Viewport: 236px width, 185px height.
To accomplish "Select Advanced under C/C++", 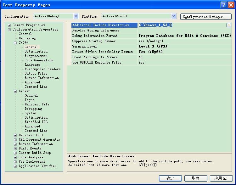I will 32,82.
